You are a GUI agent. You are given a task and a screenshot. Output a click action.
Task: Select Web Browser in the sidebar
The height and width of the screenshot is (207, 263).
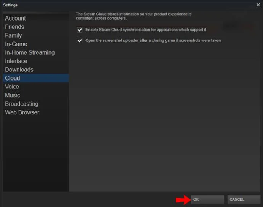coord(35,112)
